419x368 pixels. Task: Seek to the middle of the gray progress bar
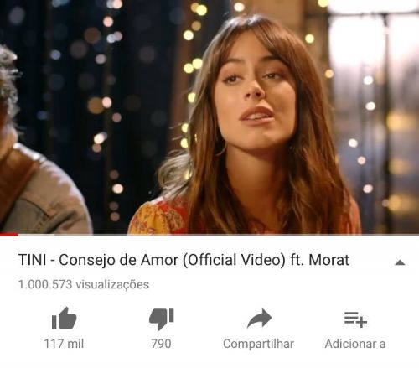pos(209,235)
